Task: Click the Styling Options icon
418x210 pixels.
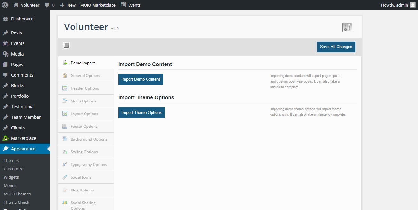Action: [x=65, y=152]
